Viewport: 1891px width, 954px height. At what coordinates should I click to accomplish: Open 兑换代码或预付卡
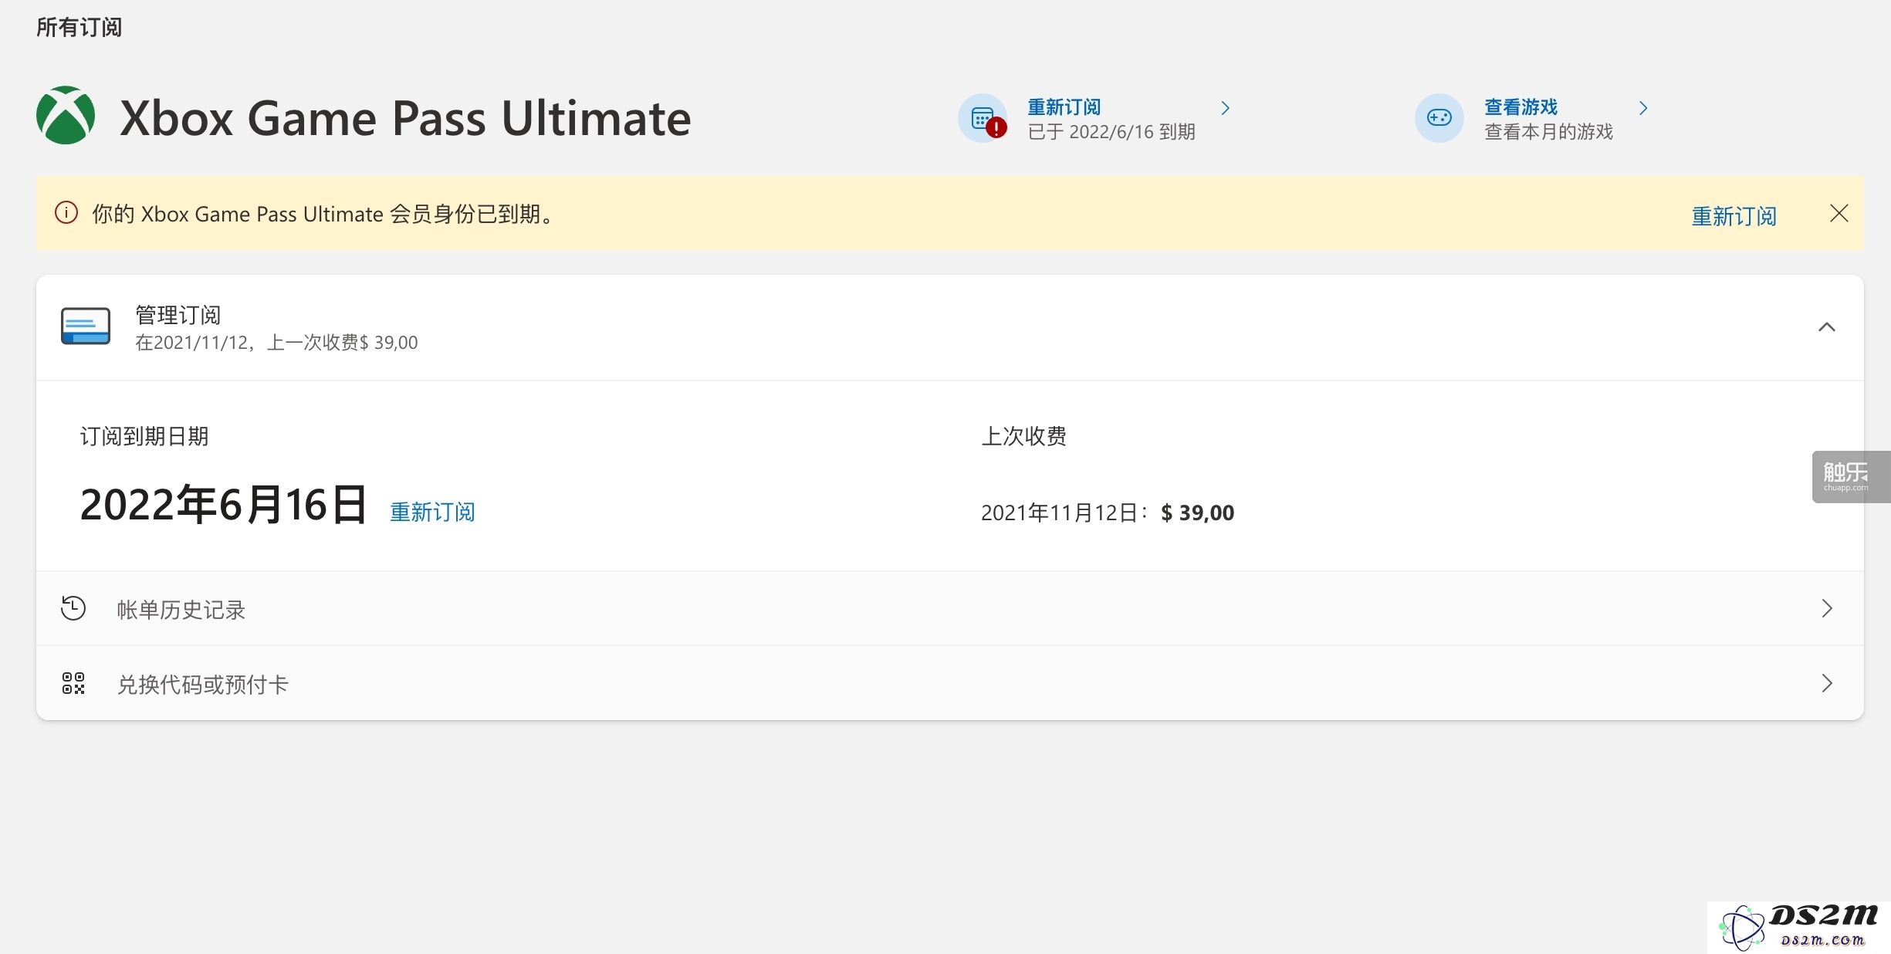coord(949,683)
